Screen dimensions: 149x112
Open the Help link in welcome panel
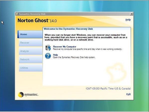point(55,55)
